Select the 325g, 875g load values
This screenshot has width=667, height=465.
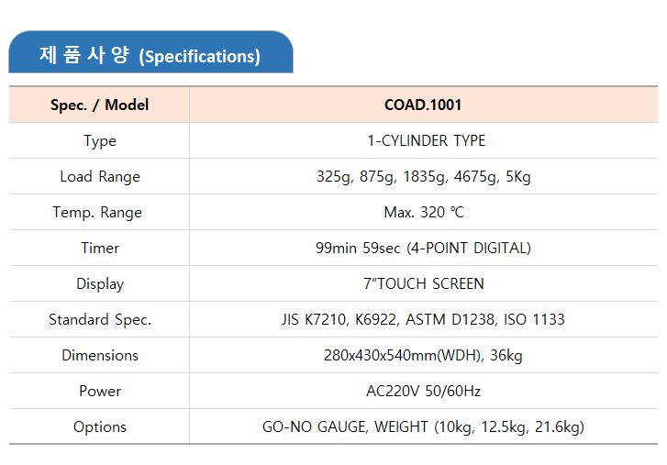[x=423, y=176]
